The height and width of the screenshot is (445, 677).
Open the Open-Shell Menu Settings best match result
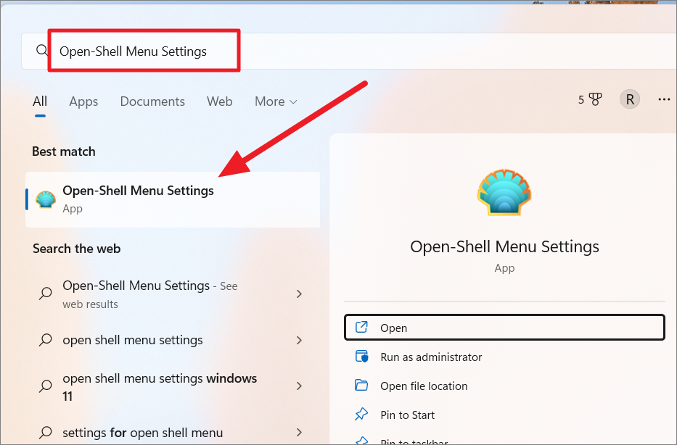coord(173,199)
